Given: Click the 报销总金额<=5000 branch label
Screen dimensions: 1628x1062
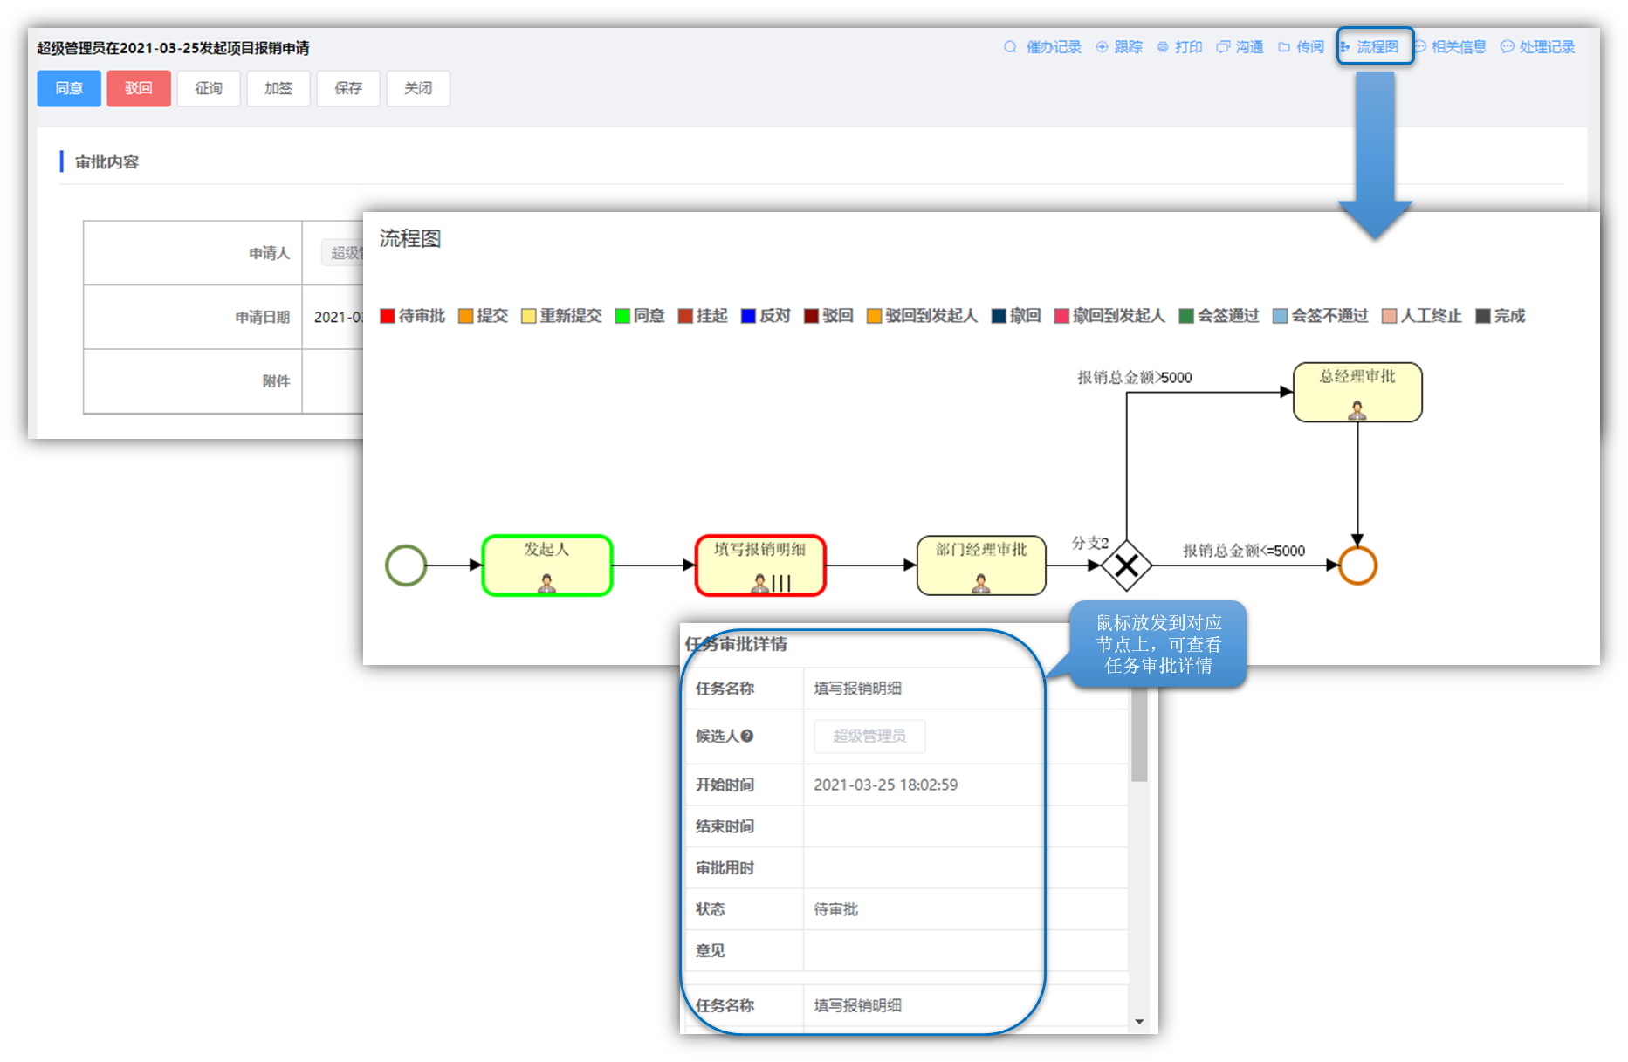Looking at the screenshot, I should (x=1244, y=551).
